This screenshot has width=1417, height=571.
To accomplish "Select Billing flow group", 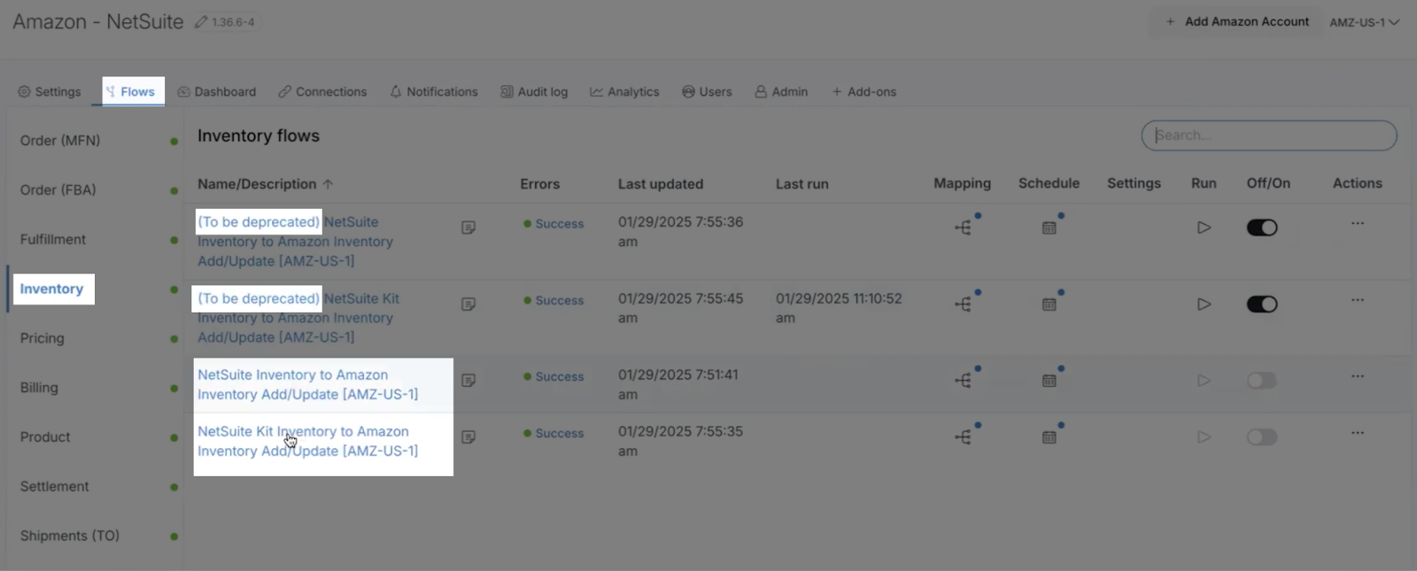I will pos(39,388).
